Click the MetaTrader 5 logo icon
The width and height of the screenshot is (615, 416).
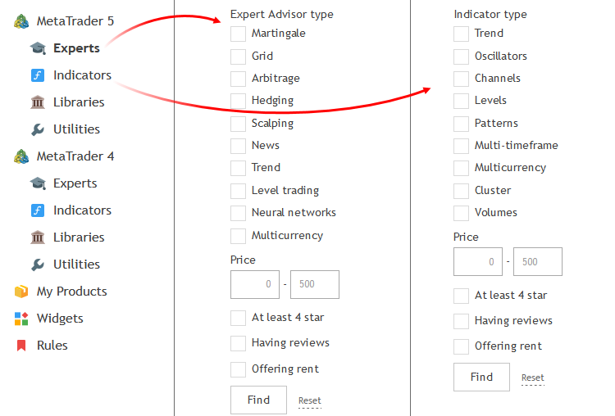pyautogui.click(x=21, y=21)
